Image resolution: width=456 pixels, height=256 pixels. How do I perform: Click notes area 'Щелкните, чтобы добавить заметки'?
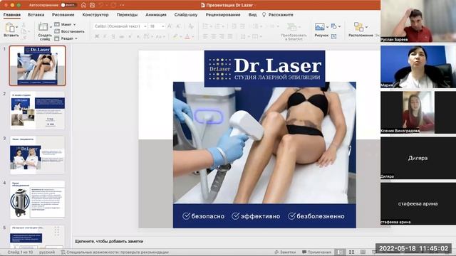[109, 241]
